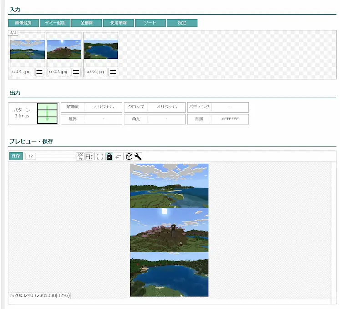Click the 保存 (save) button
340x309 pixels.
[x=16, y=156]
